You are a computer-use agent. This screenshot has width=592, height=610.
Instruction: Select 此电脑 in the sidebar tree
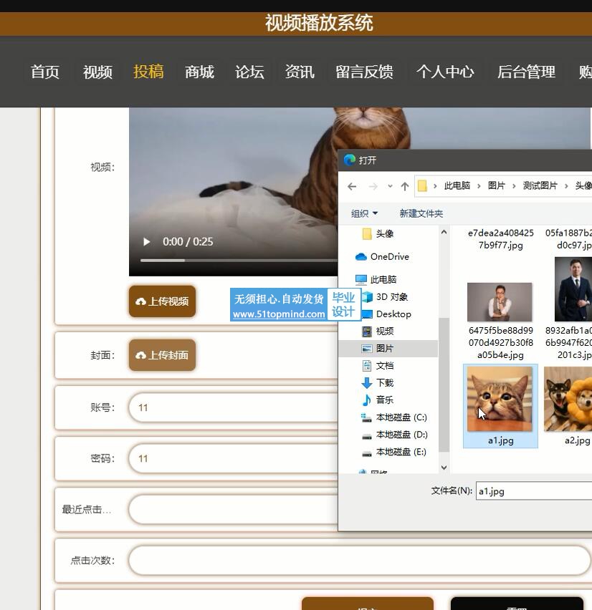376,279
